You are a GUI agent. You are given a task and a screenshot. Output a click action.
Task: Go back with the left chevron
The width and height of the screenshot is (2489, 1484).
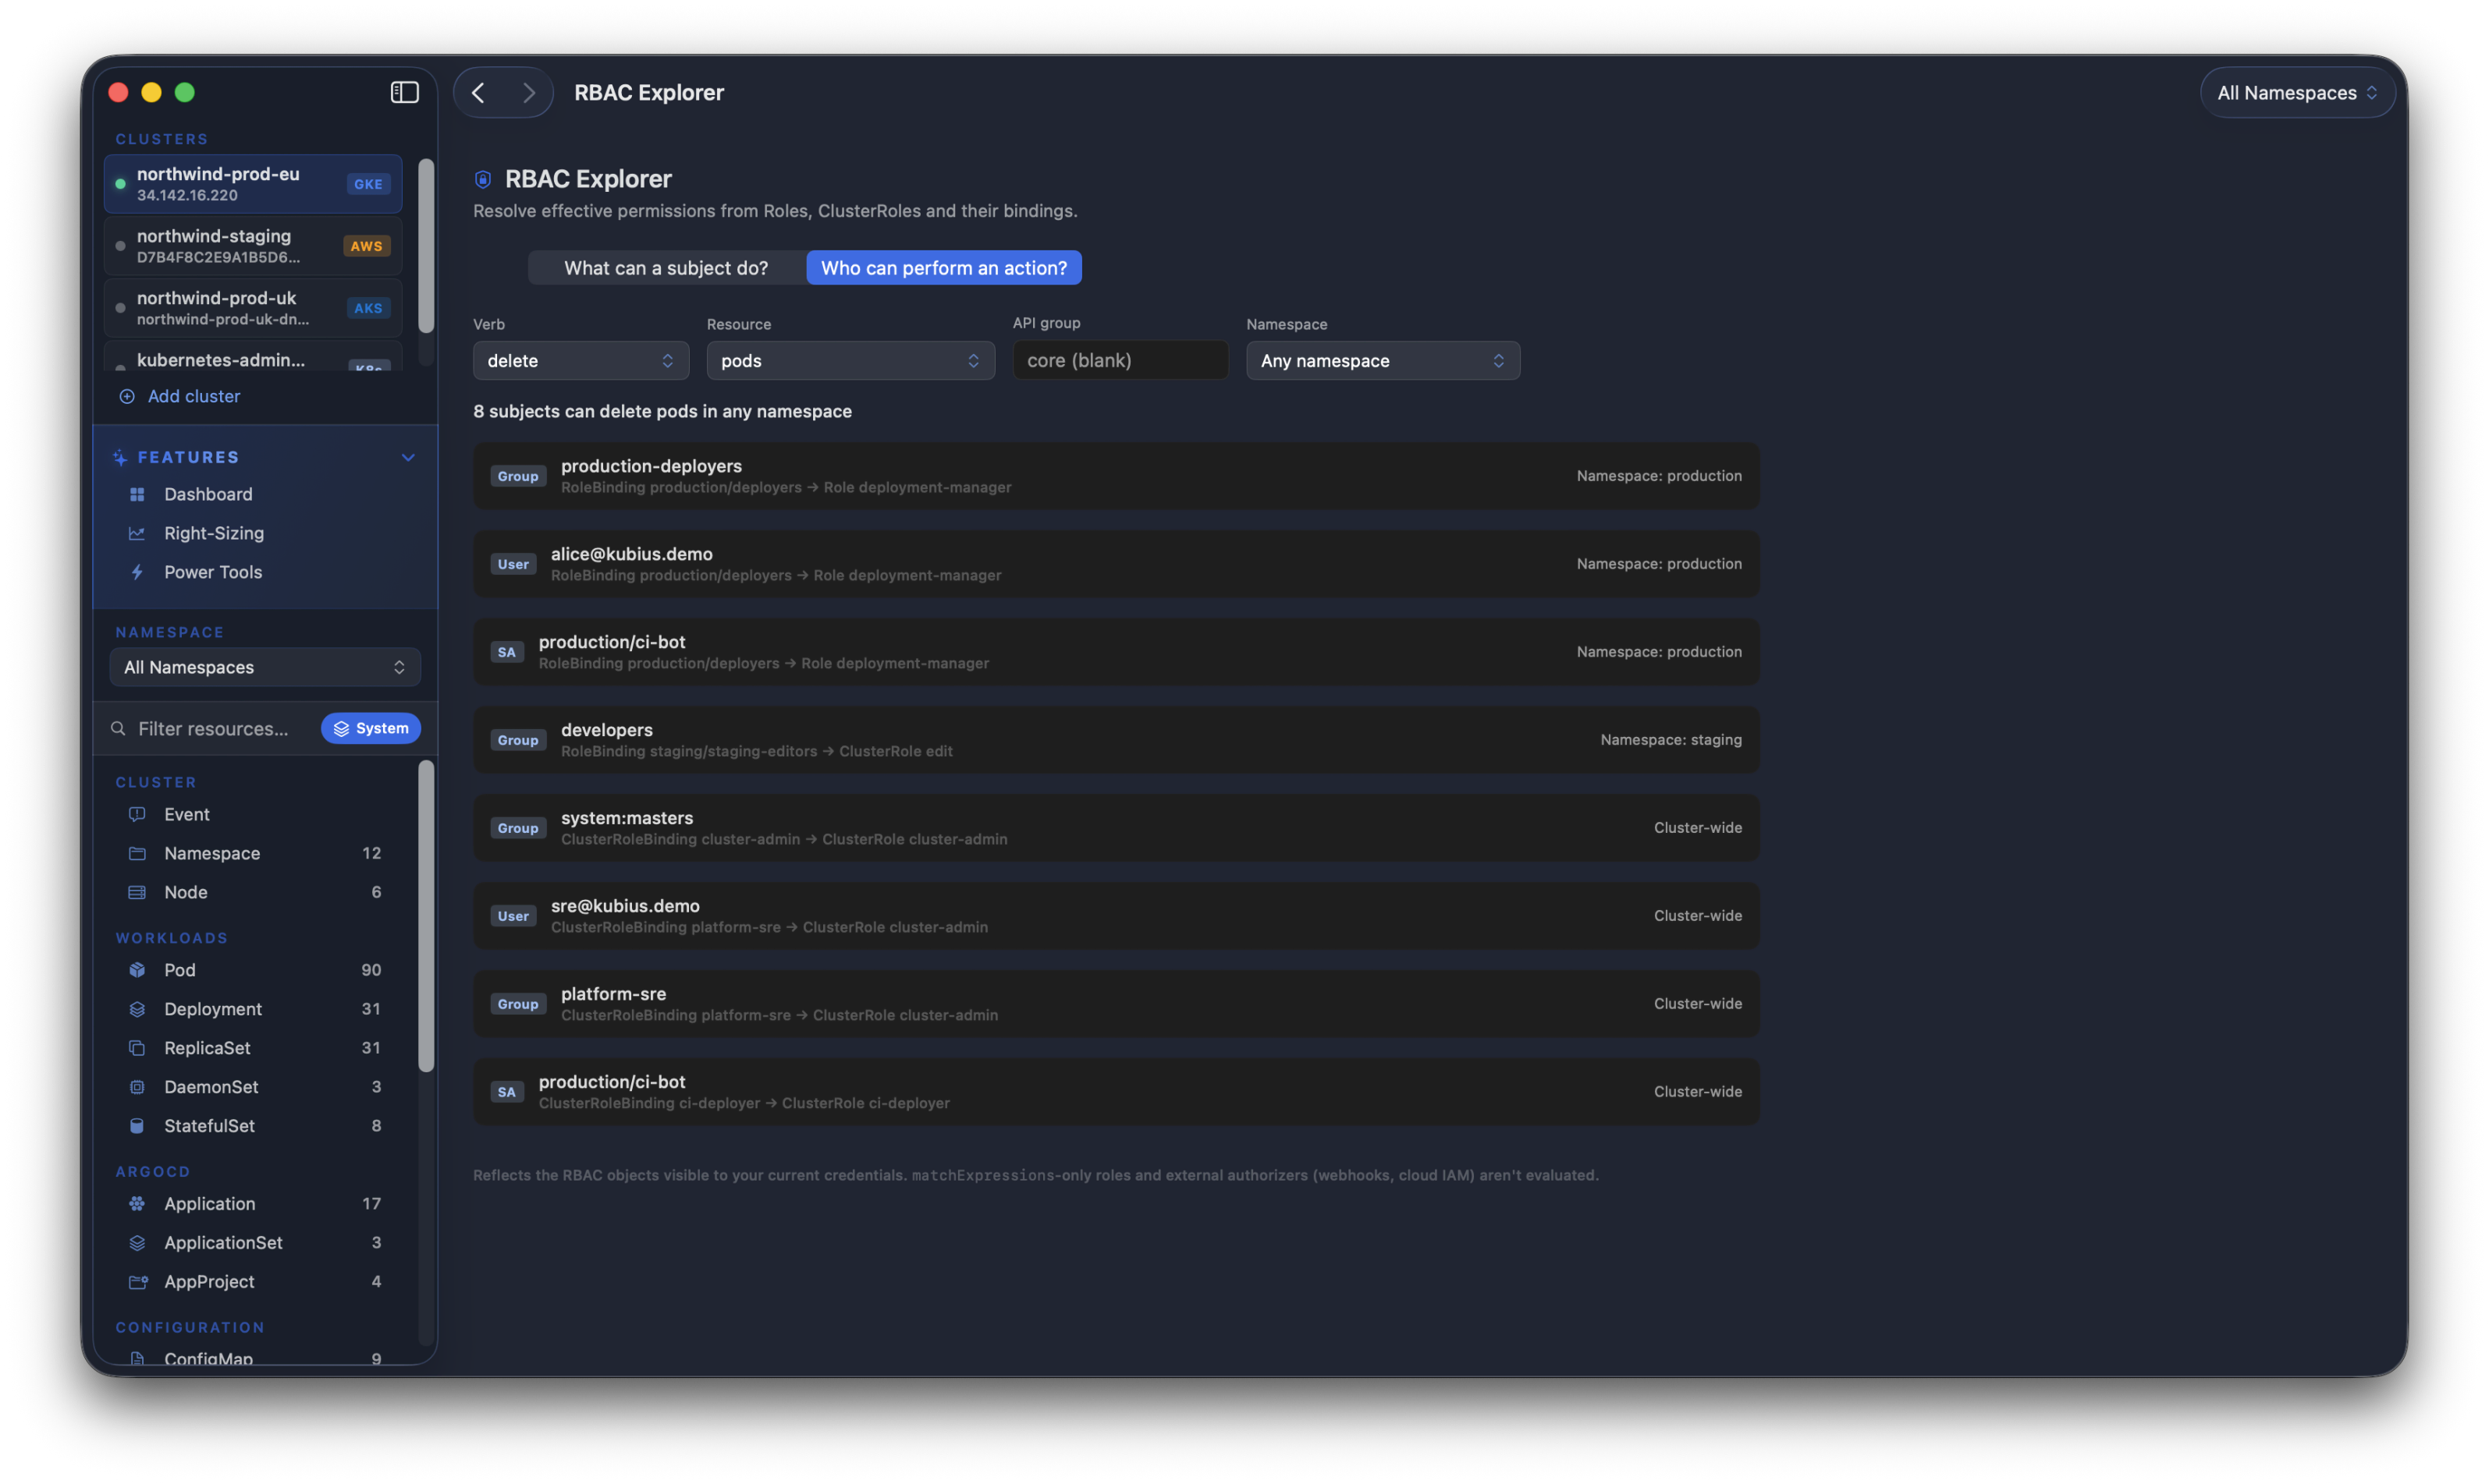[x=478, y=92]
